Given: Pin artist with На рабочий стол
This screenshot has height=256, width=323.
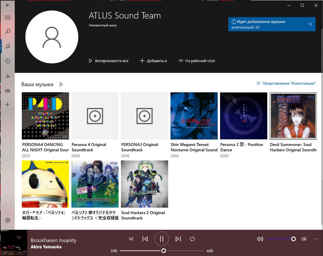Looking at the screenshot, I should click(x=196, y=61).
